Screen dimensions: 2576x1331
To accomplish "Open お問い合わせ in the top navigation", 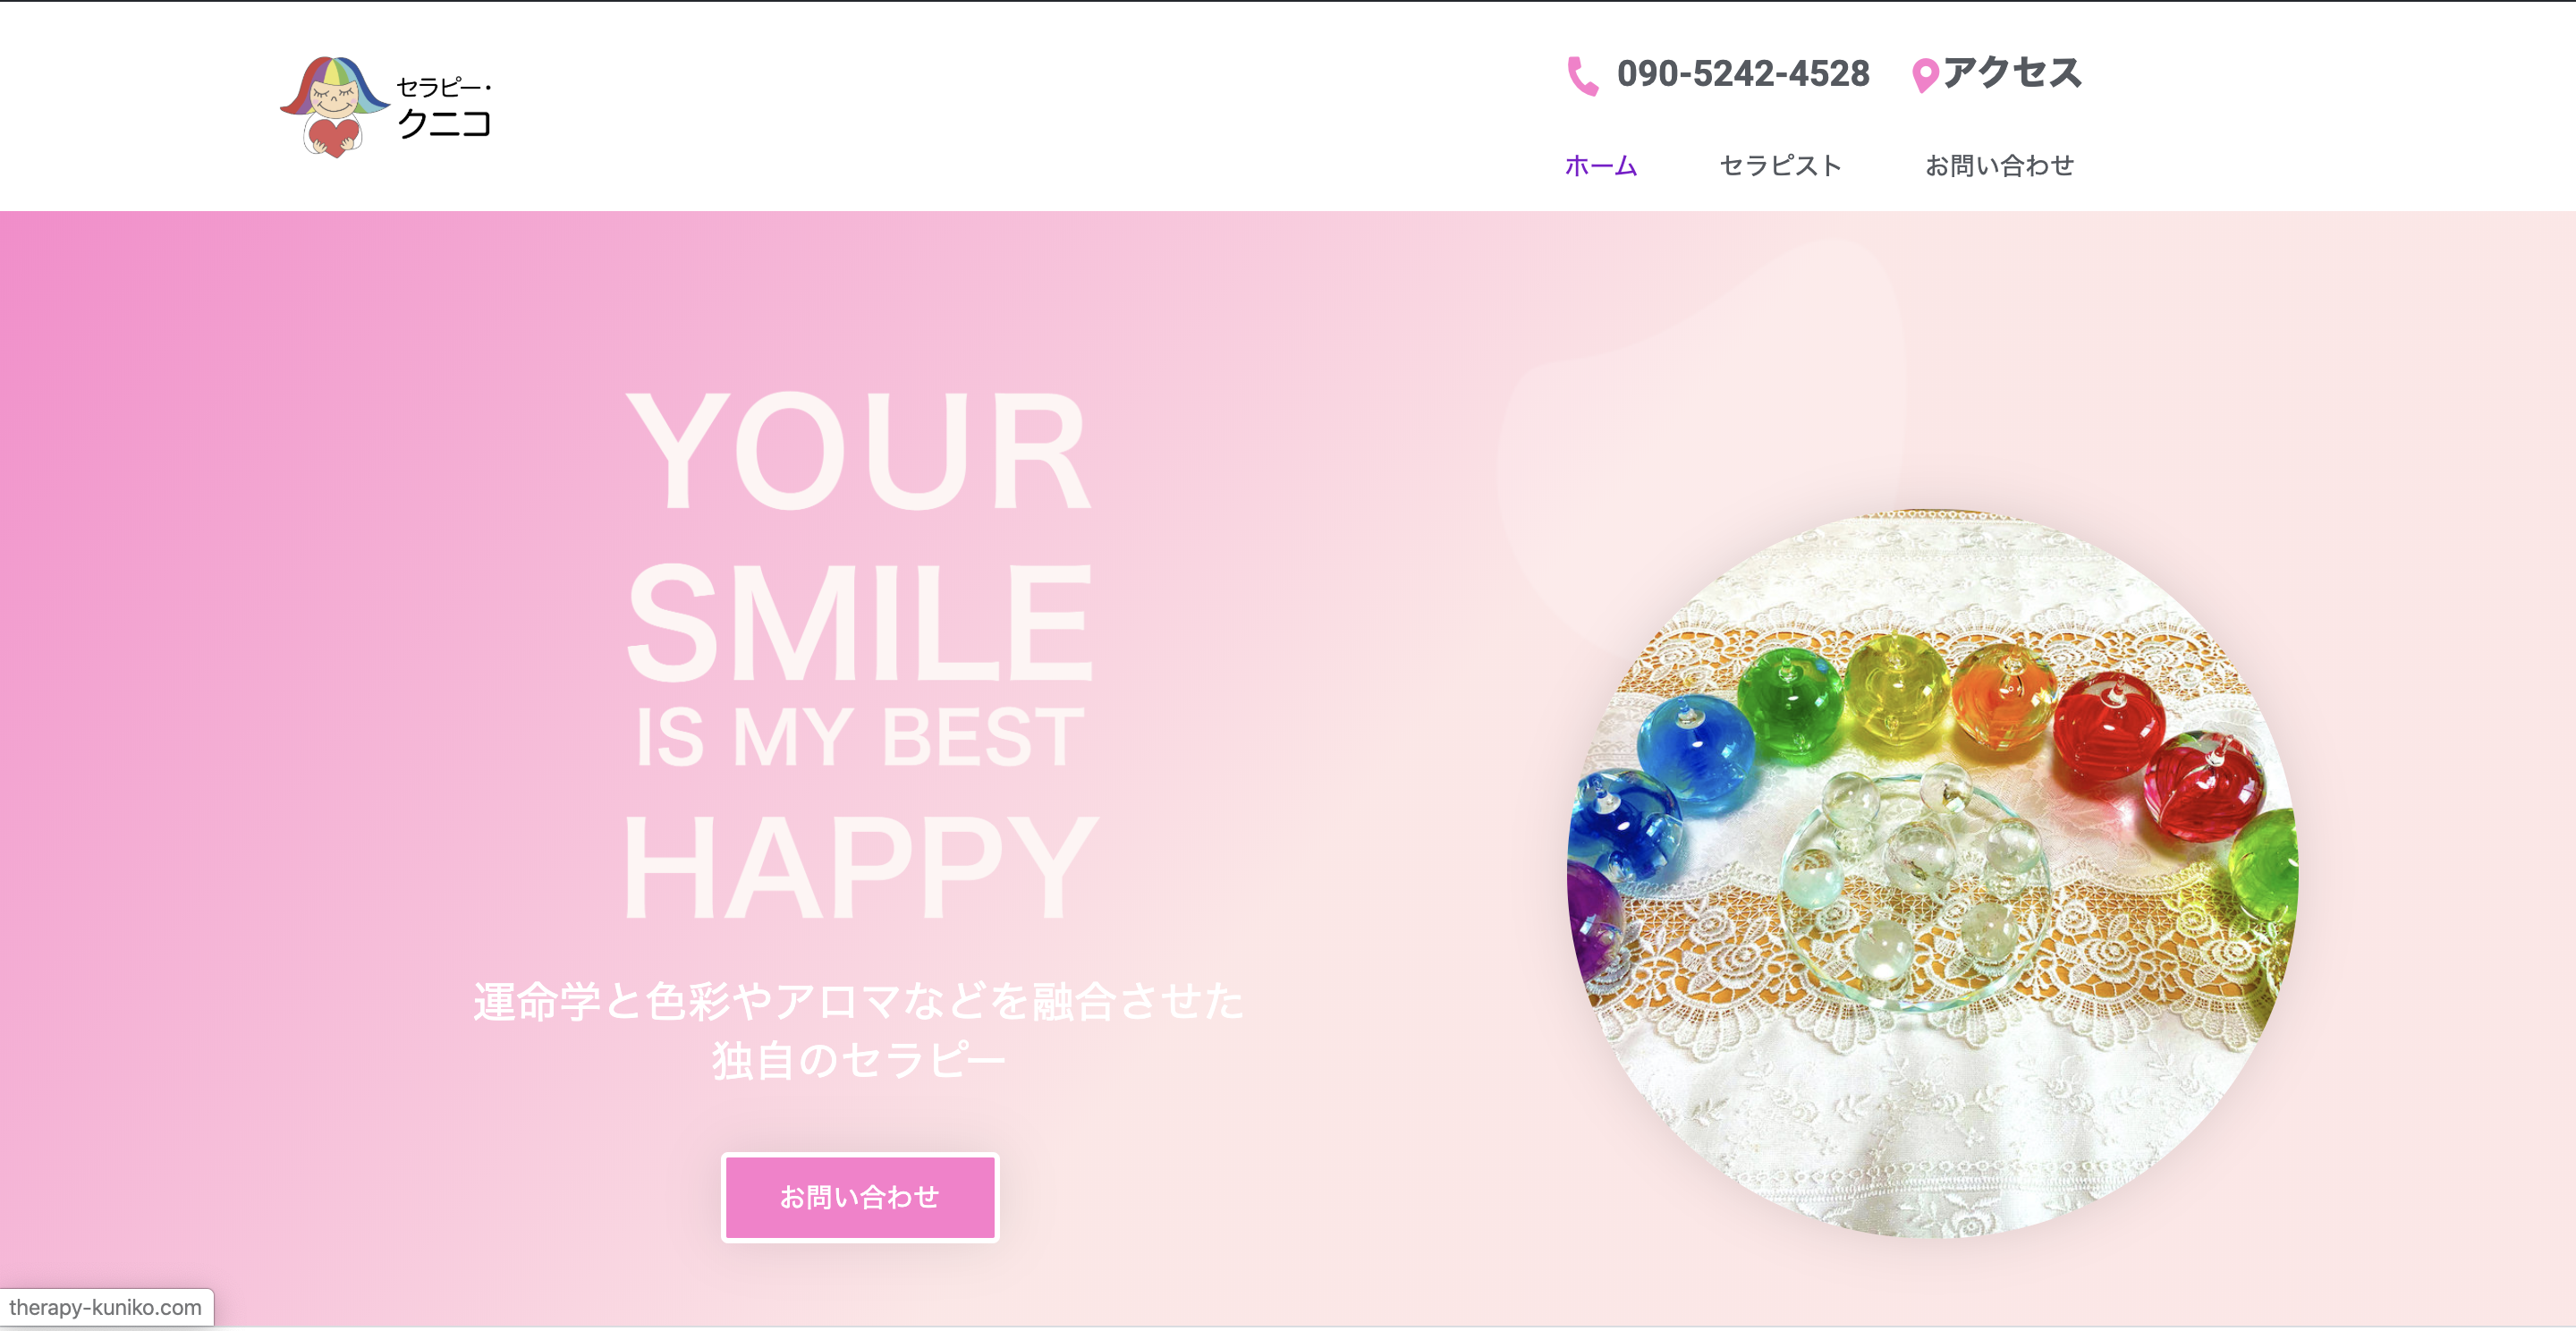I will [x=1999, y=165].
